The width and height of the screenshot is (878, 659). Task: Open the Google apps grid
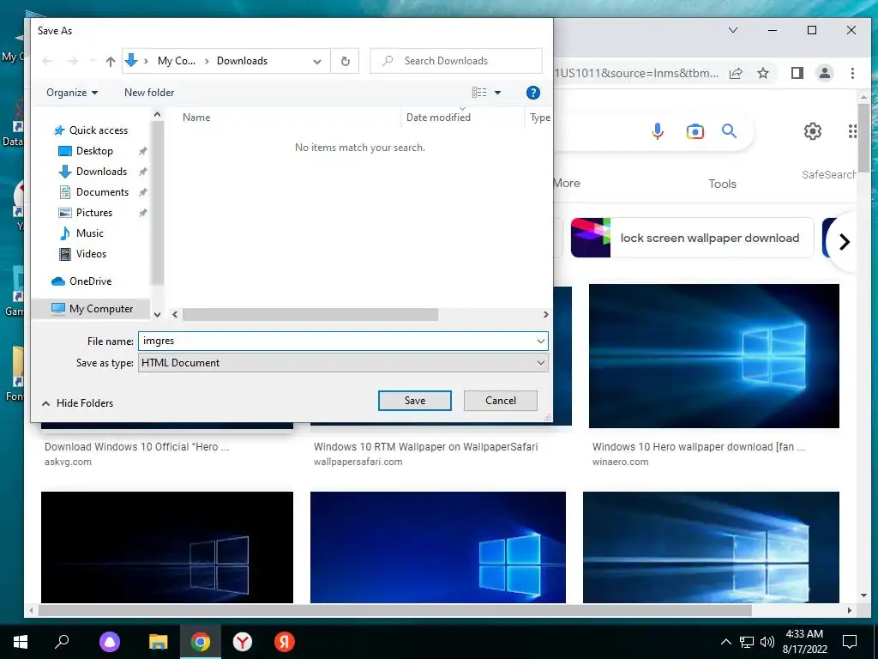pos(852,131)
